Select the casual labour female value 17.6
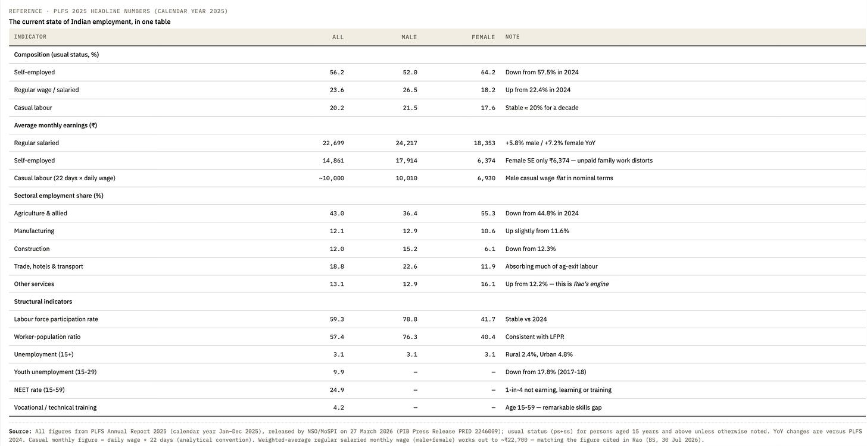Screen dimensions: 867x446 click(x=488, y=108)
